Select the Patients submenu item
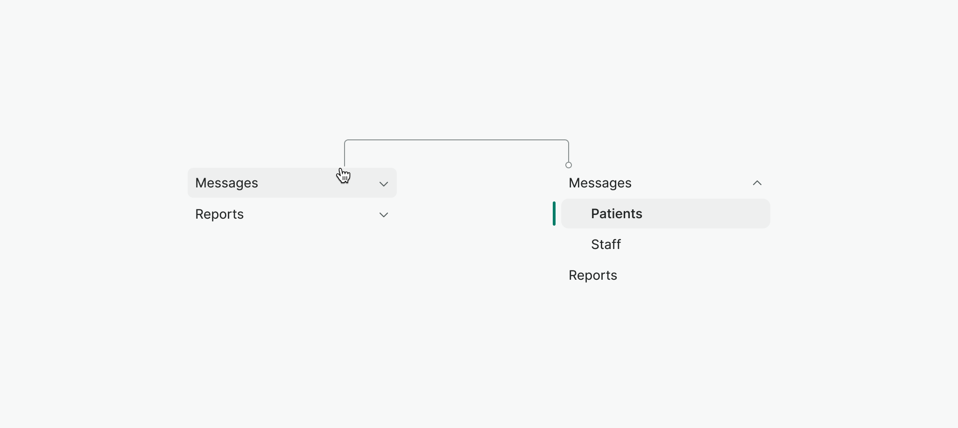Viewport: 958px width, 428px height. (616, 214)
